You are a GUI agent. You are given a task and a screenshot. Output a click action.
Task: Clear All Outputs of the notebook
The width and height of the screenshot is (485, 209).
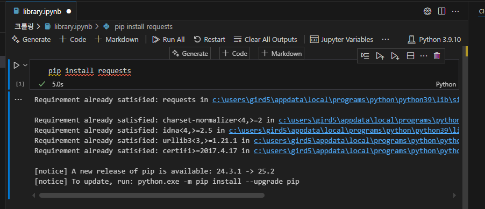coord(266,40)
